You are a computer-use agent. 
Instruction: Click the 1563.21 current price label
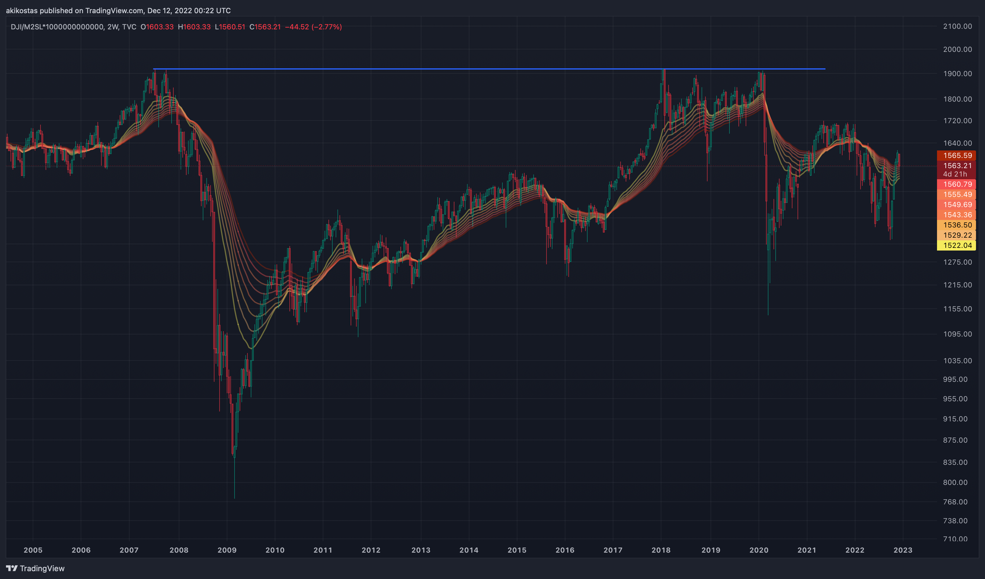957,165
